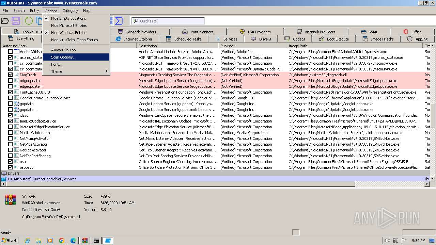
Task: Switch to the Office tab
Action: pos(412,32)
